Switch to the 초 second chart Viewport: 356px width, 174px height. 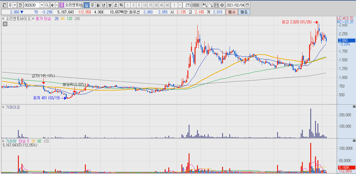pyautogui.click(x=116, y=5)
